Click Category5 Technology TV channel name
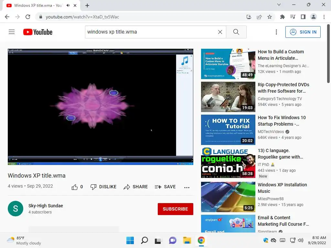The image size is (331, 248). coord(280,99)
